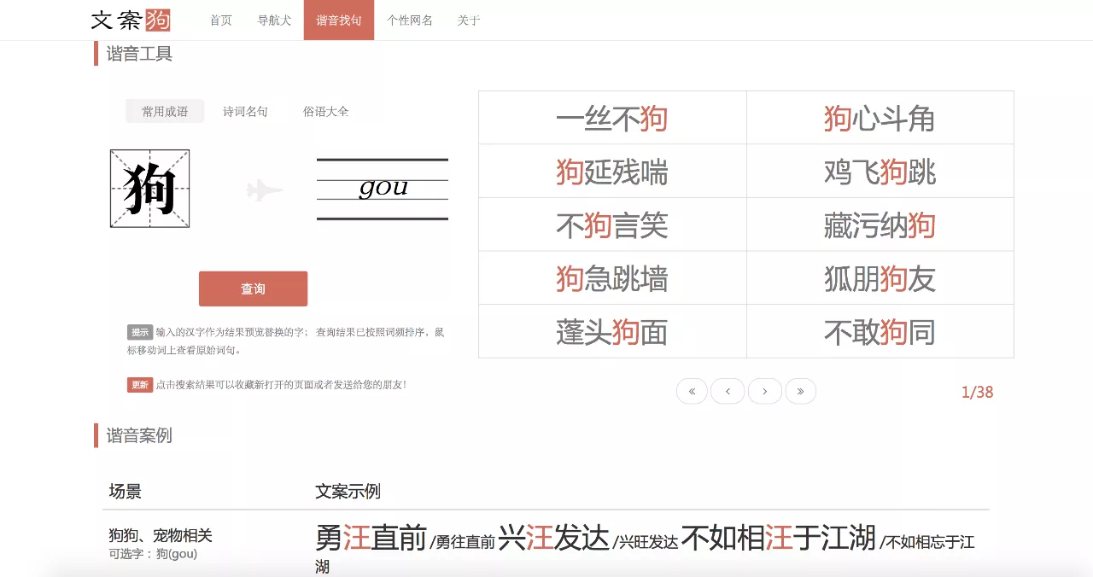Click the 狗 character input box
The height and width of the screenshot is (577, 1093).
[x=149, y=189]
